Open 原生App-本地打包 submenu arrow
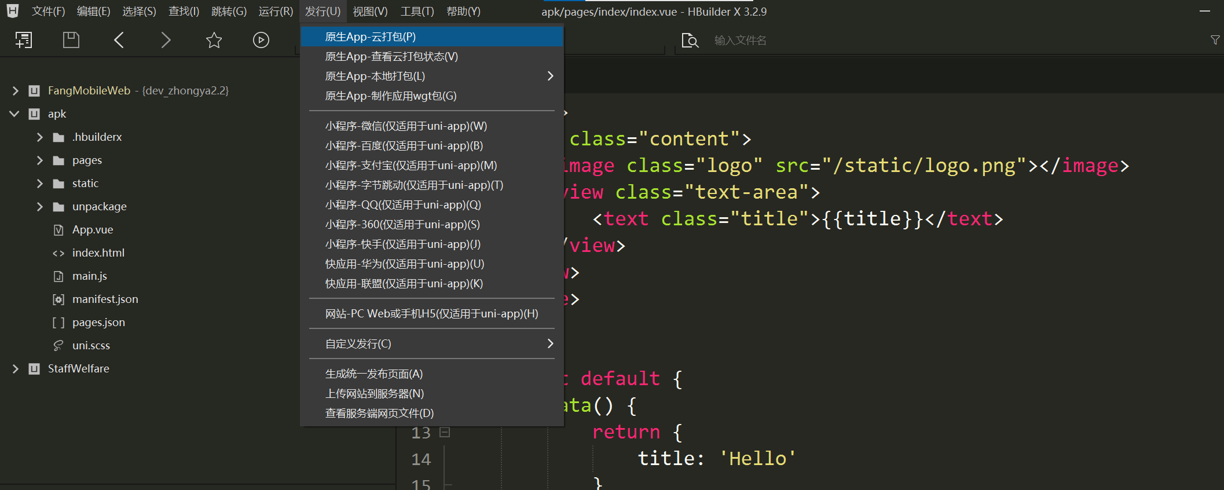The width and height of the screenshot is (1224, 490). coord(550,76)
